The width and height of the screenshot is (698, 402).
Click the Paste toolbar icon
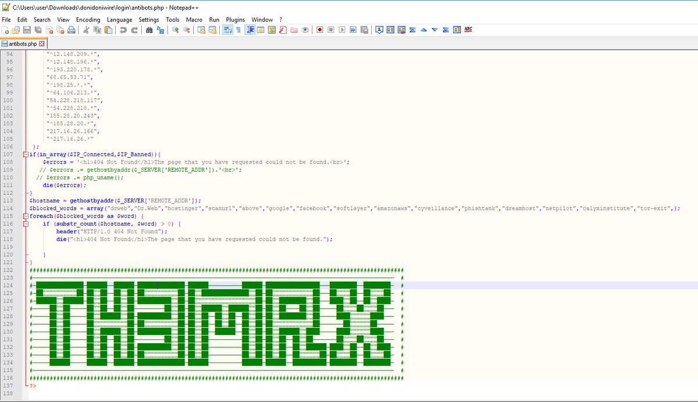[108, 30]
